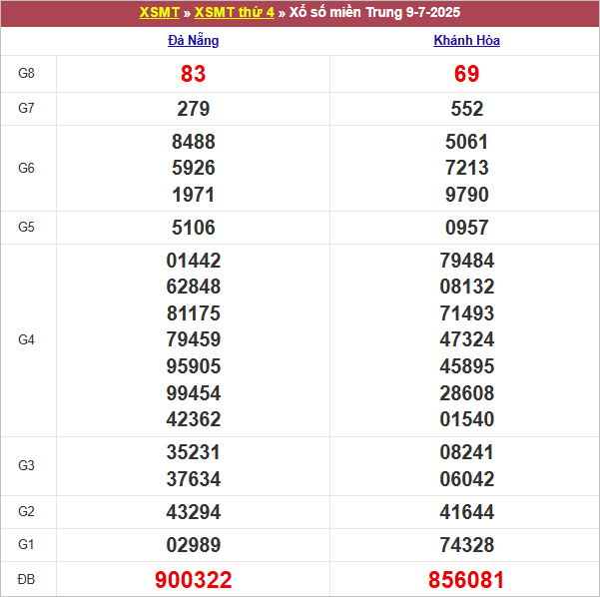Select Đà Nẵng G8 number 83
Image resolution: width=600 pixels, height=597 pixels.
coord(194,74)
